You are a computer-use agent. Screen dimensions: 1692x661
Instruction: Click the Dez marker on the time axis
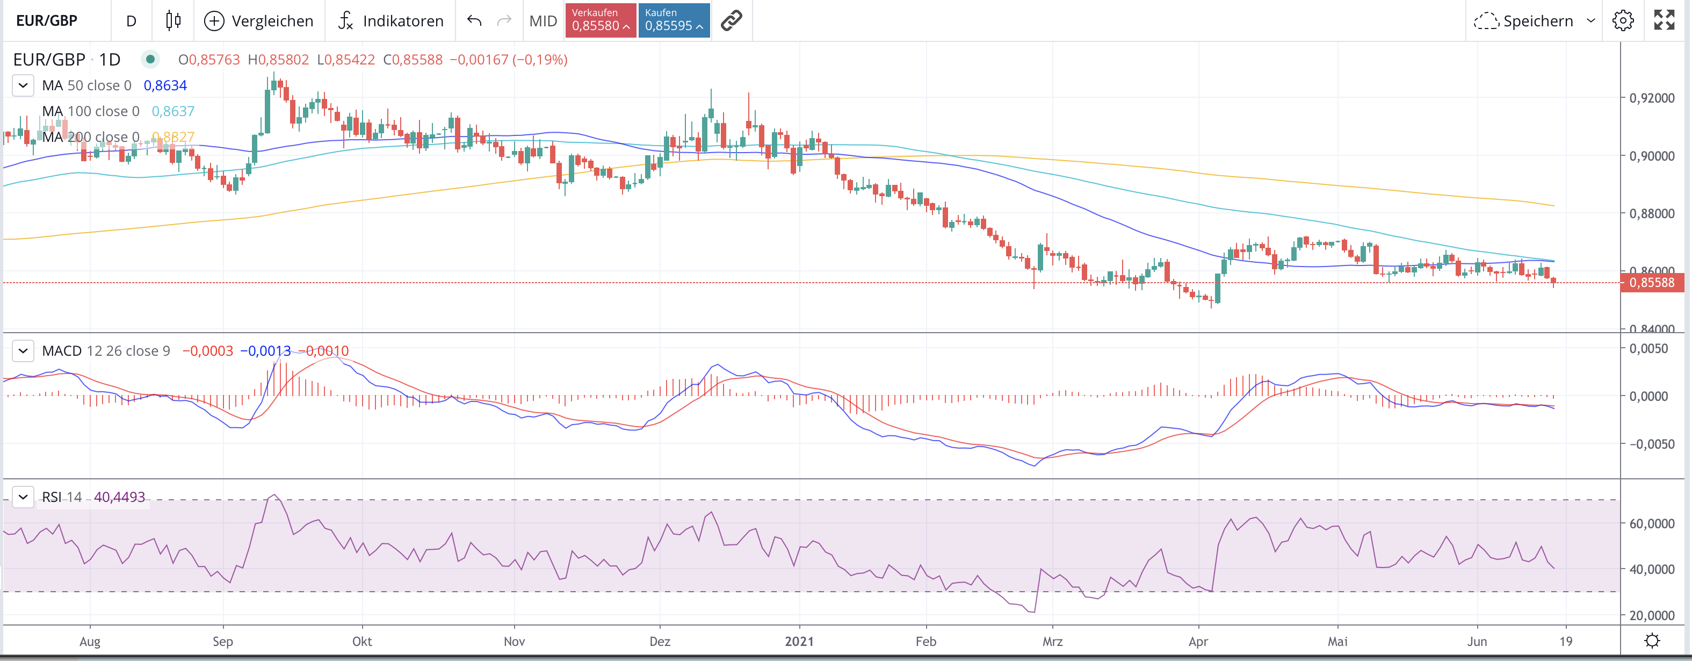(660, 641)
